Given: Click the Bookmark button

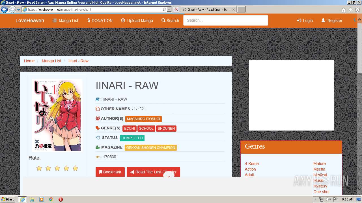Looking at the screenshot, I should pos(110,172).
